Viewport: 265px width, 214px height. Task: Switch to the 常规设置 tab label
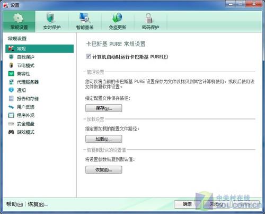pyautogui.click(x=19, y=28)
